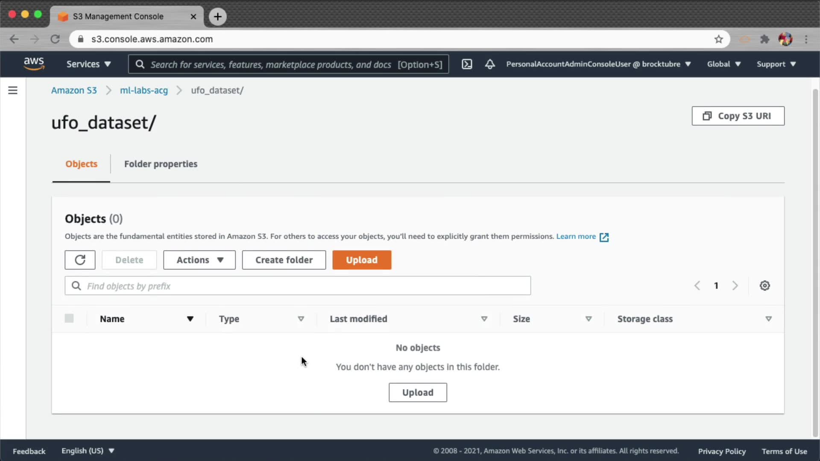Click the AWS logo home icon
The width and height of the screenshot is (820, 461).
(34, 64)
